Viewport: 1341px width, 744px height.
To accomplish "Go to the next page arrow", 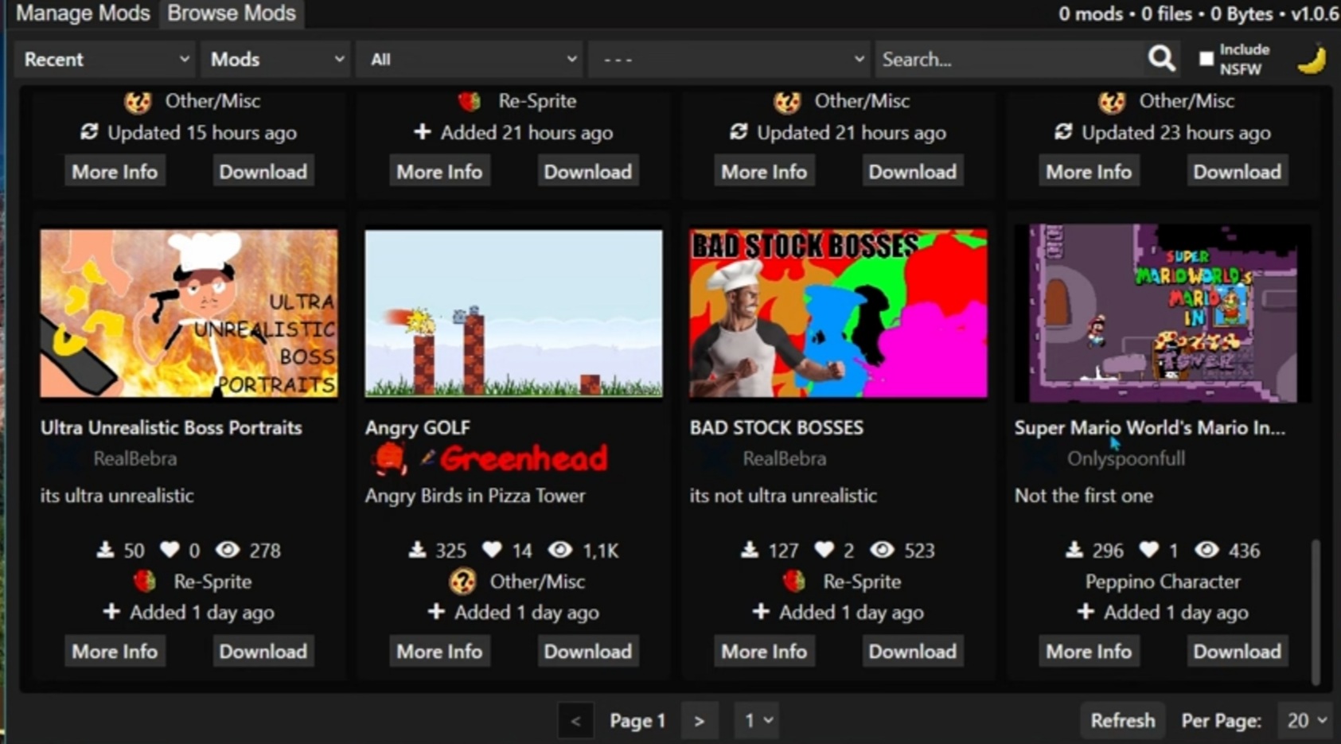I will click(x=699, y=720).
